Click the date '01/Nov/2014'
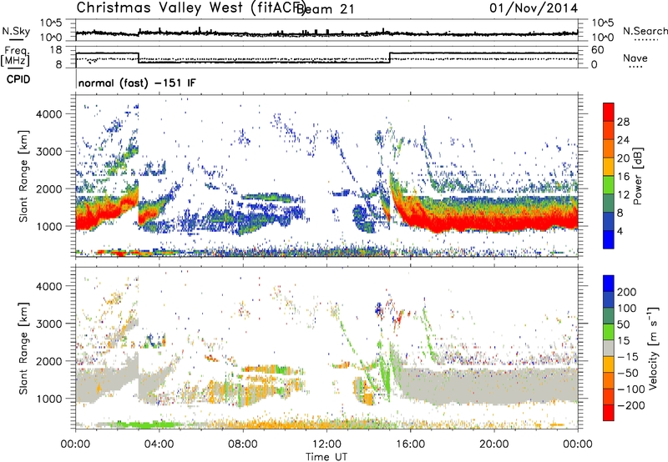Screen dimensions: 668x462 (534, 8)
